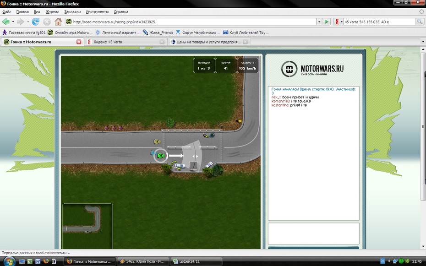Open the Клуб Любителей Toy... bookmark
426x266 pixels.
pyautogui.click(x=246, y=33)
